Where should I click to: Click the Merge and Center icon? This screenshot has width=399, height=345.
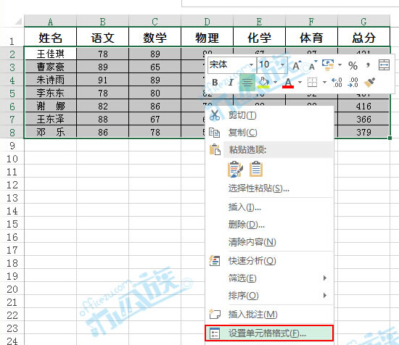(x=384, y=65)
